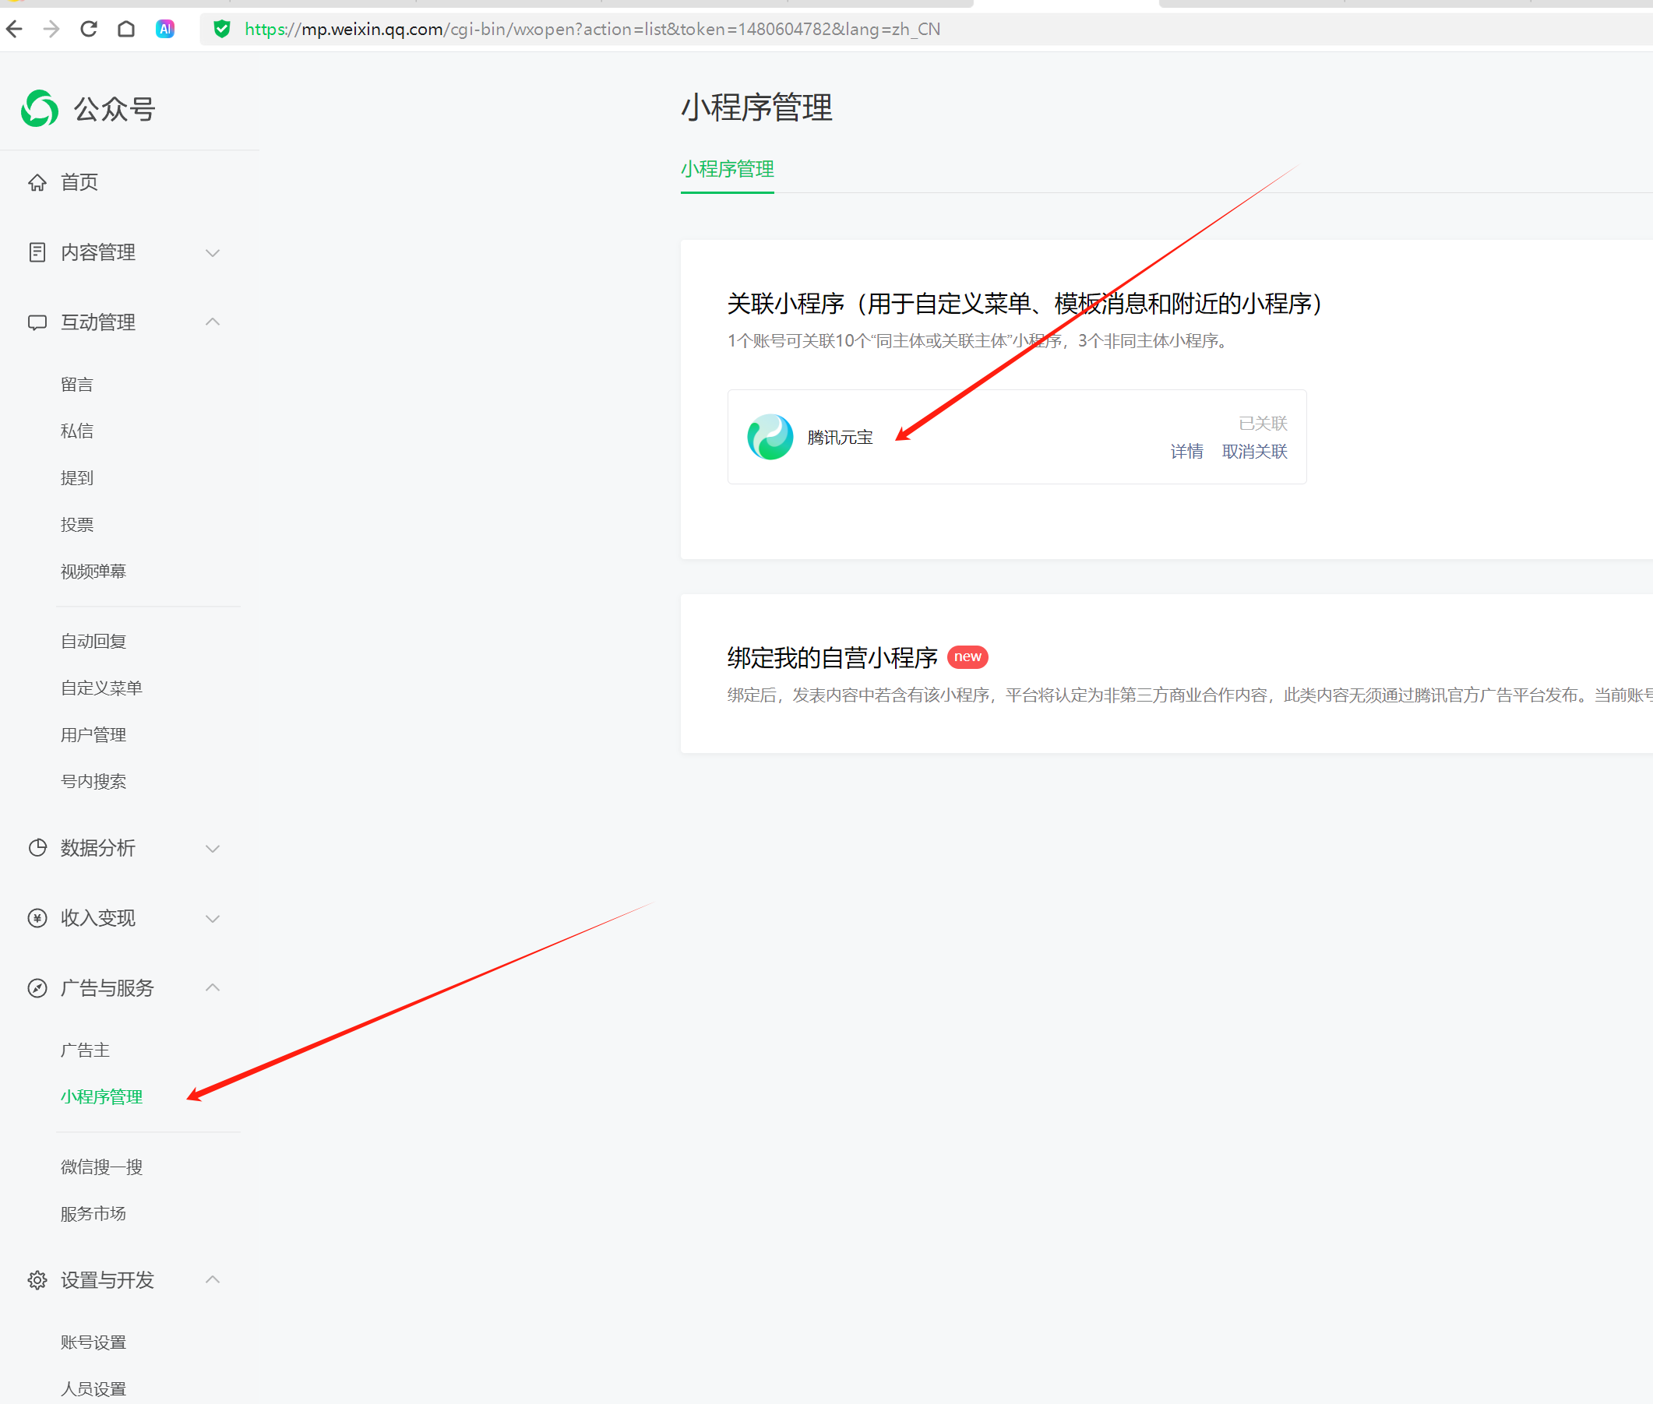Image resolution: width=1653 pixels, height=1404 pixels.
Task: Click the browser home icon
Action: [x=126, y=30]
